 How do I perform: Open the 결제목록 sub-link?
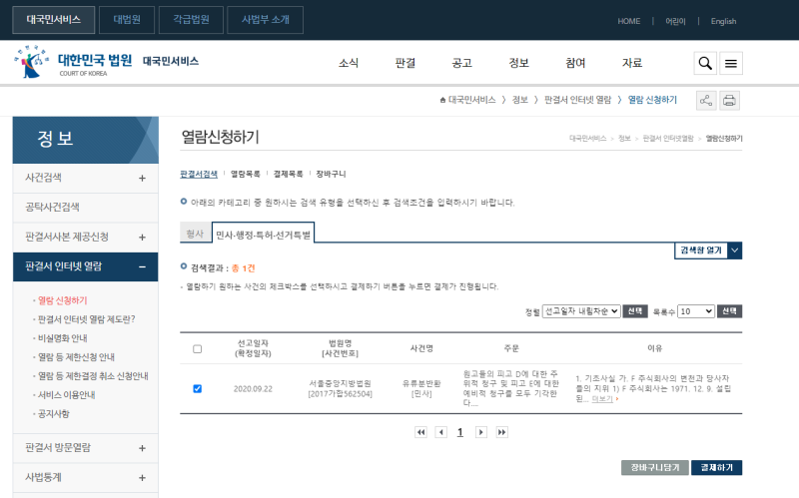point(288,174)
